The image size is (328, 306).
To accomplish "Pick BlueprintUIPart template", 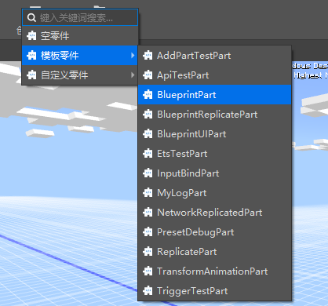I will coord(214,134).
